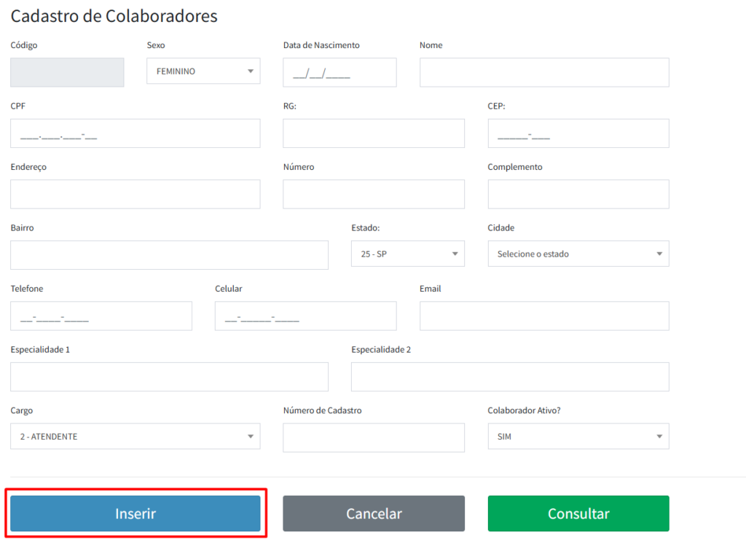Click the RG input box
This screenshot has width=746, height=554.
click(373, 133)
